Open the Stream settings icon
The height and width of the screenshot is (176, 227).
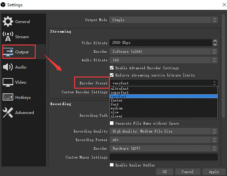point(8,37)
